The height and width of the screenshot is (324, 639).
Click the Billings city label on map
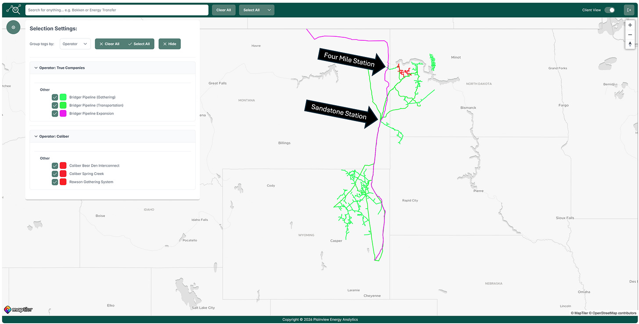point(284,143)
